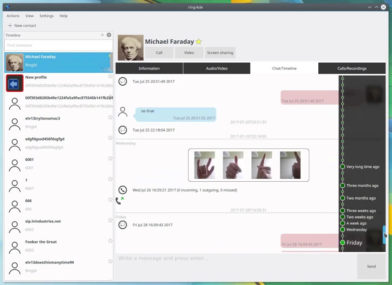Click the yellow star beside Michael Faraday's name
392x285 pixels.
(199, 42)
